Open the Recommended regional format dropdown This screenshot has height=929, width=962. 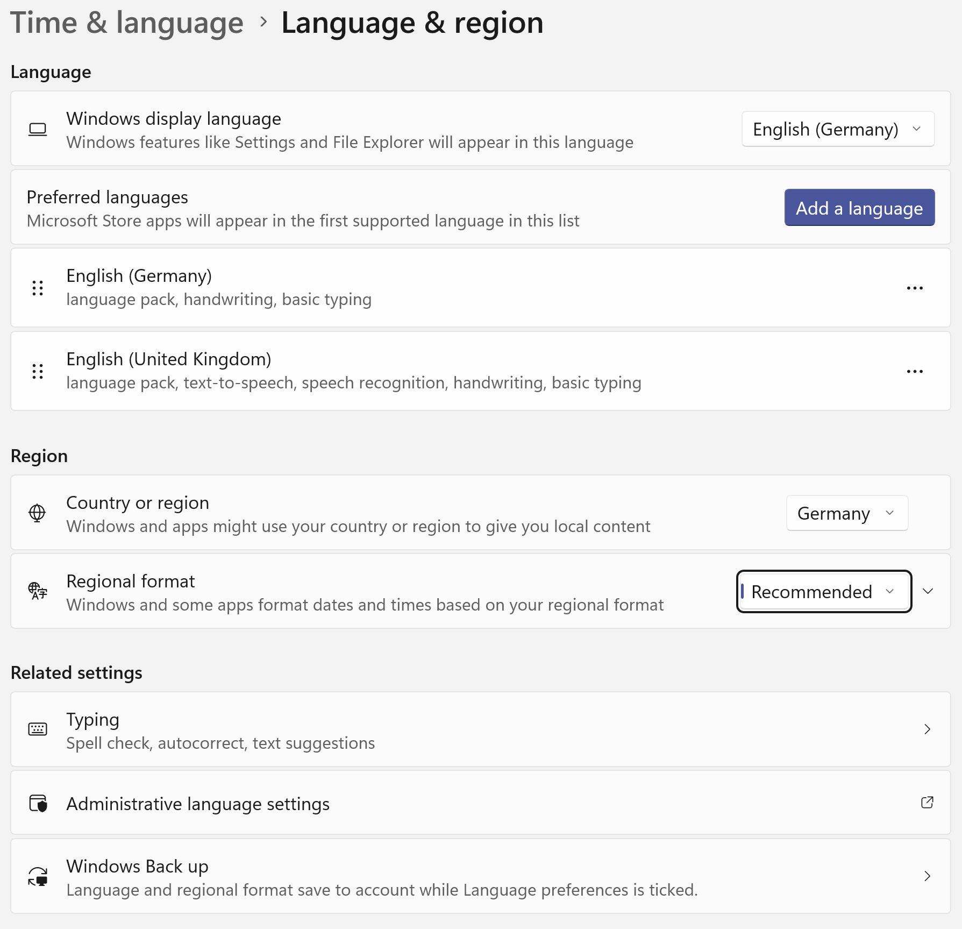click(x=823, y=591)
